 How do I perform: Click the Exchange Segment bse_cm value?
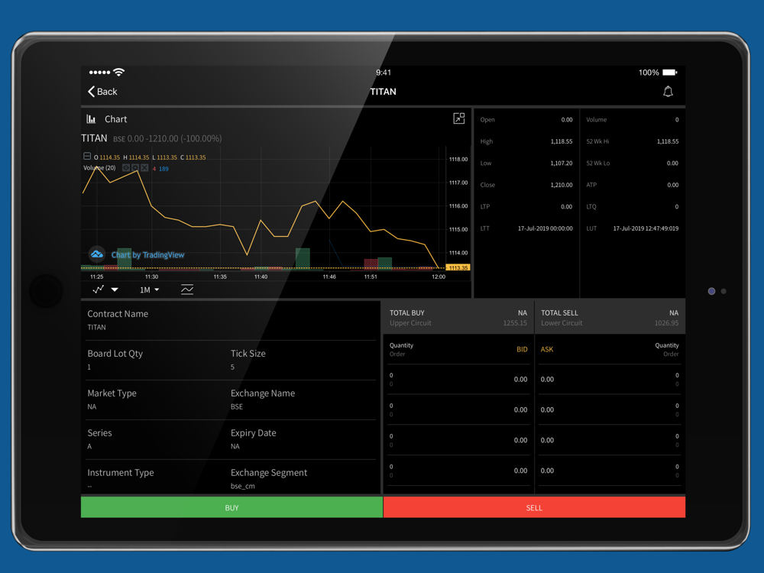point(243,486)
